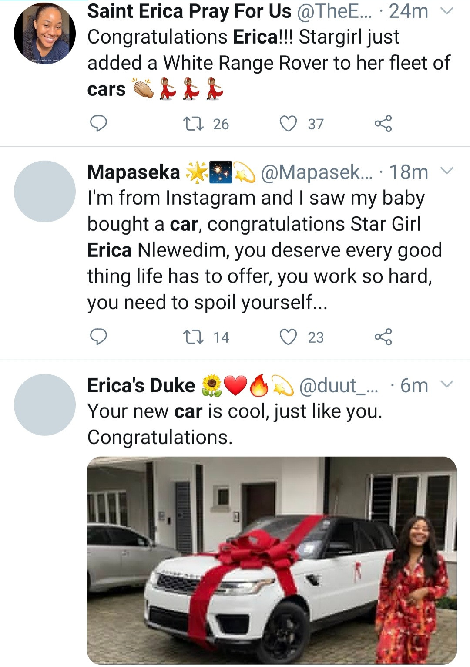Open the Saint Erica Pray For Us display name
Viewport: 470px width, 667px height.
[189, 11]
